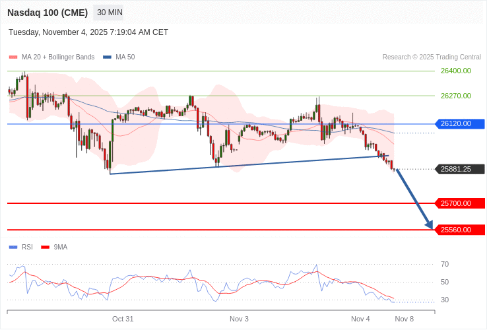Select the dark 25881.25 current price tag
The height and width of the screenshot is (330, 487).
459,169
